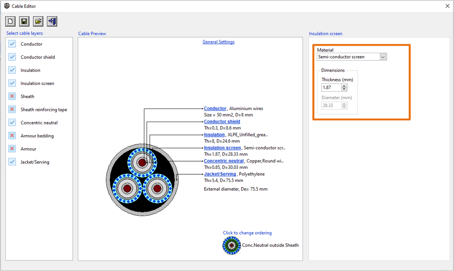This screenshot has width=454, height=271.
Task: Create a new cable using the New icon
Action: 10,21
